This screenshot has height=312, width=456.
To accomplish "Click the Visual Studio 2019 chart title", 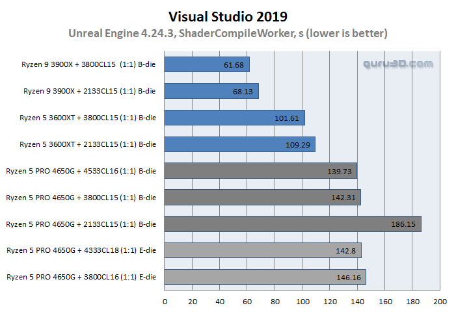I will pyautogui.click(x=228, y=16).
